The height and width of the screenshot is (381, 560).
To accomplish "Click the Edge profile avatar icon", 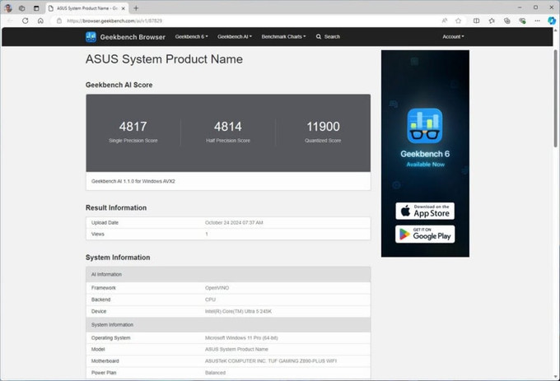I will [x=8, y=8].
